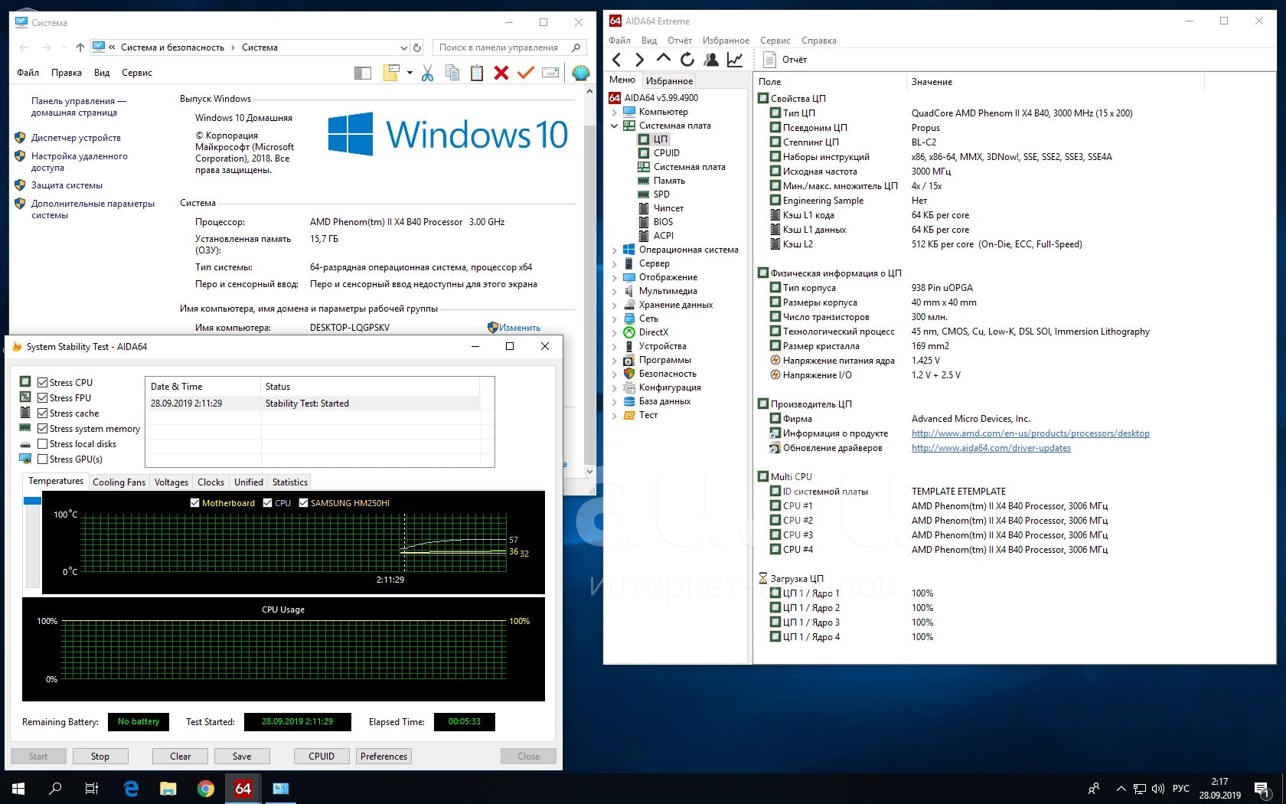Click Stop button in stability test
This screenshot has width=1286, height=804.
coord(100,757)
